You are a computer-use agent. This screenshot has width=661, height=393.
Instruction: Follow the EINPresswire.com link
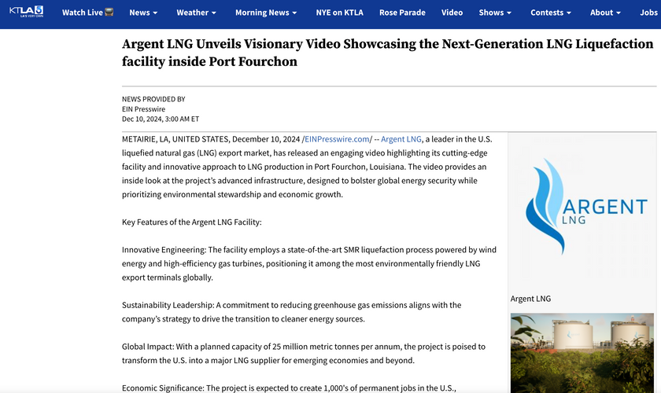click(x=338, y=139)
